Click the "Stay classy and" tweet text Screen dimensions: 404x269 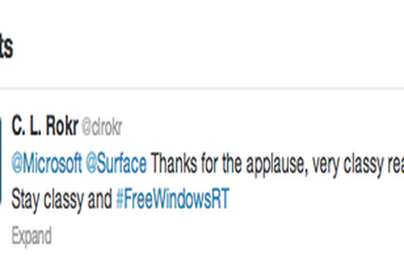point(61,200)
